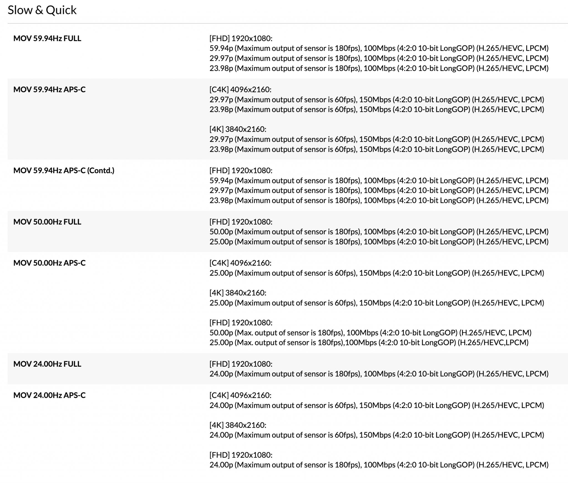Image resolution: width=568 pixels, height=483 pixels.
Task: Click [FHD] 1920x1080 heading beside MOV 50.00Hz FULL
Action: point(241,222)
